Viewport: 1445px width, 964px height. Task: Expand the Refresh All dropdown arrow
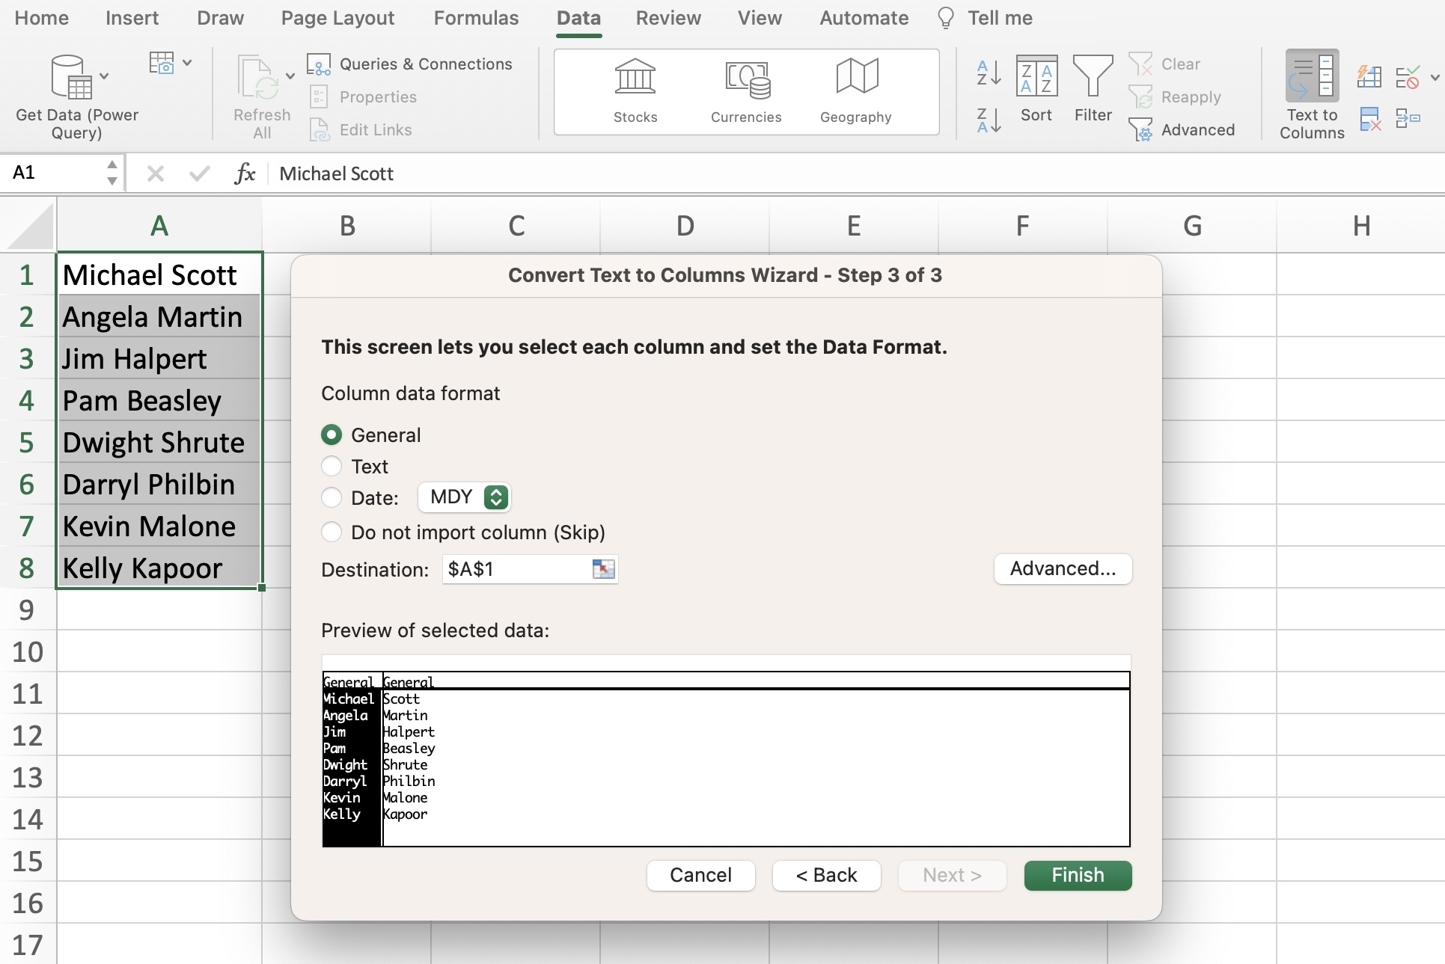pos(290,76)
